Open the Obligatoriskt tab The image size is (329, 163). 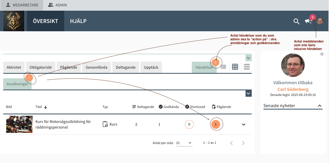point(41,67)
